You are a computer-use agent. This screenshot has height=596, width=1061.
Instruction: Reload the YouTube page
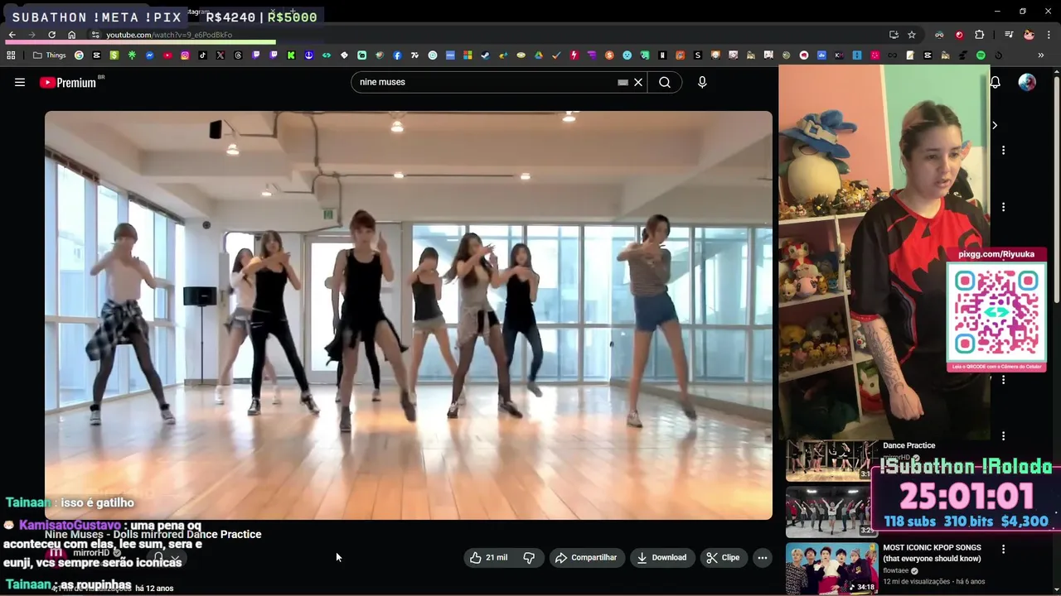(x=51, y=35)
